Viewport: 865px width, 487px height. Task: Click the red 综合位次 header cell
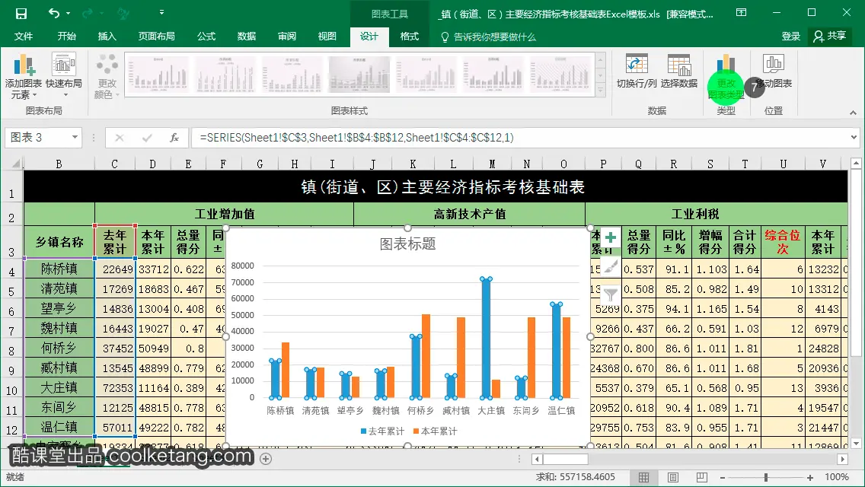point(782,241)
